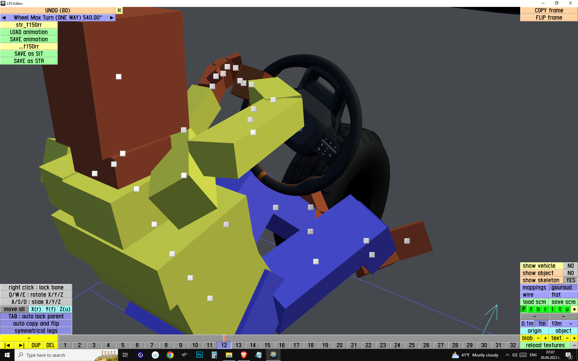Click right arrow to increase Wheel Max Turn
The height and width of the screenshot is (361, 578).
click(x=112, y=18)
